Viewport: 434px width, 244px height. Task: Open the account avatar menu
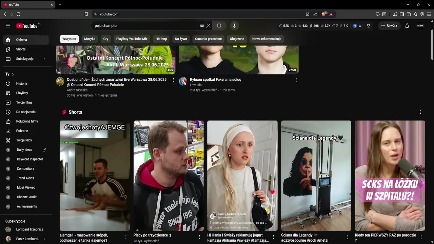[420, 26]
